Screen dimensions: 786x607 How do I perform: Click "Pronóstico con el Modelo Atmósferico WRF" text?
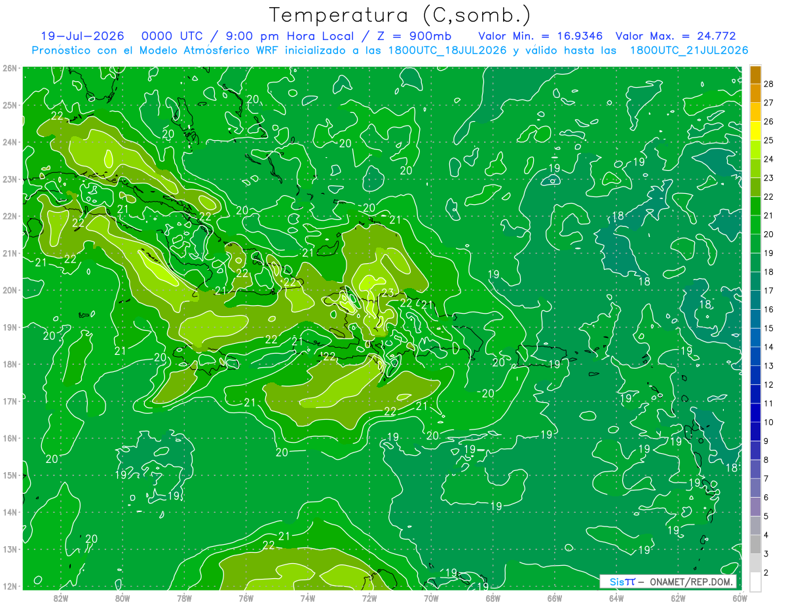[157, 50]
